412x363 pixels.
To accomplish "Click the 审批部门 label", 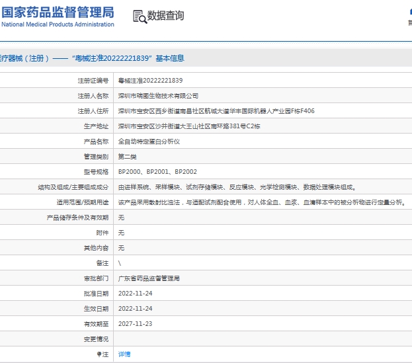I will [96, 278].
